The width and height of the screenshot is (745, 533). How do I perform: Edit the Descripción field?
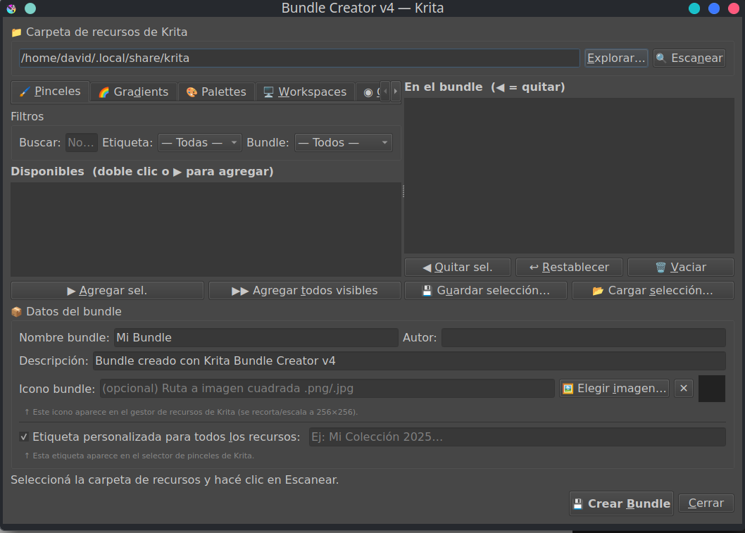pos(409,361)
